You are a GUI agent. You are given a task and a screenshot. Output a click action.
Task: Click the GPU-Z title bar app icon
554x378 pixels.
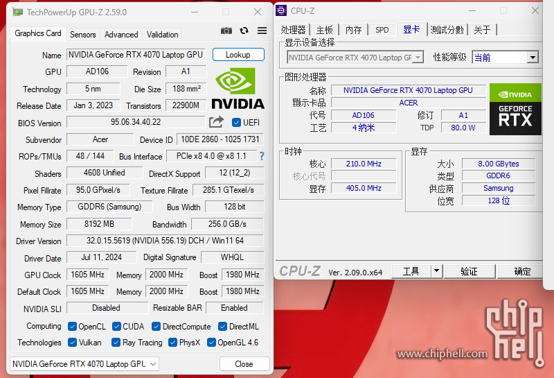(17, 12)
